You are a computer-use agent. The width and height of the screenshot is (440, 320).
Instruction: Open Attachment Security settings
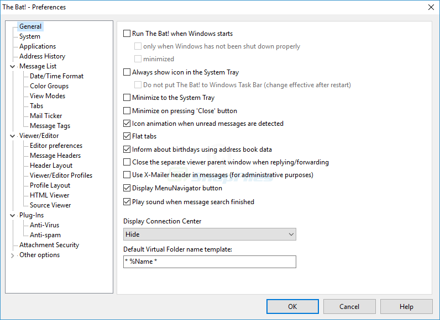coord(49,245)
